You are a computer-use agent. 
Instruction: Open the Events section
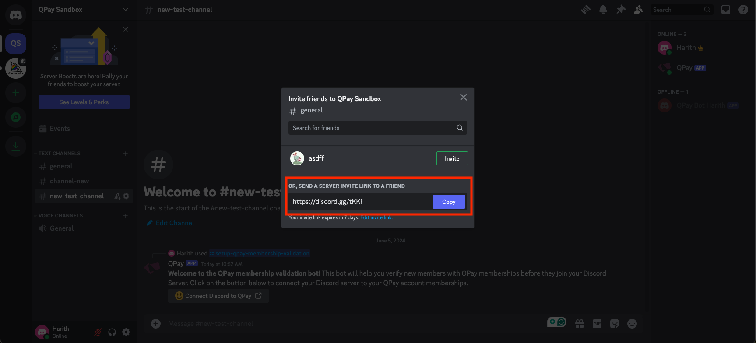(84, 129)
